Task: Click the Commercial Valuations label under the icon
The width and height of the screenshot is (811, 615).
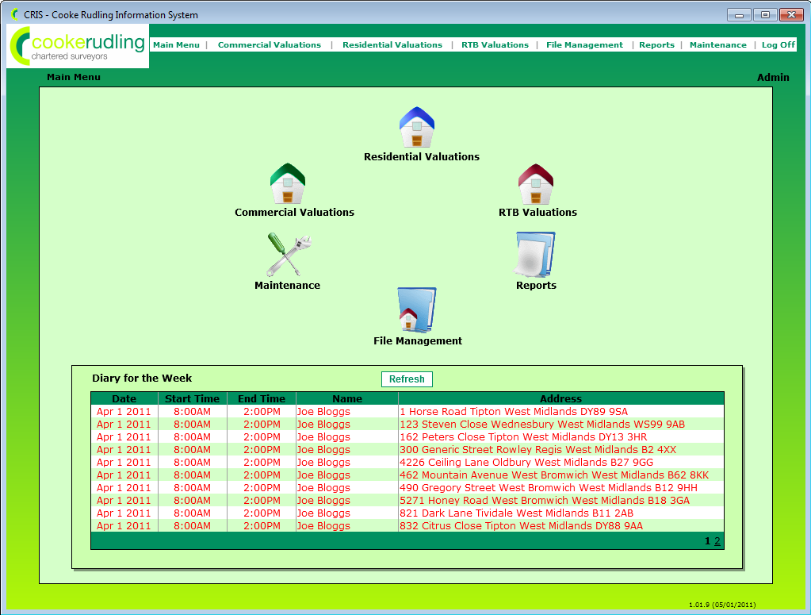Action: pos(294,212)
